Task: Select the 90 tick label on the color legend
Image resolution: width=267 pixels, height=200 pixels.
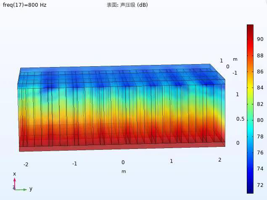Action: coord(260,39)
